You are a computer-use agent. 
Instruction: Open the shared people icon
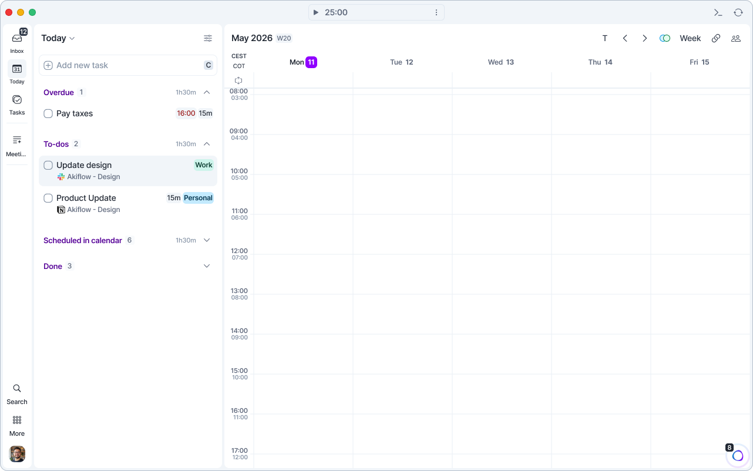click(x=735, y=38)
